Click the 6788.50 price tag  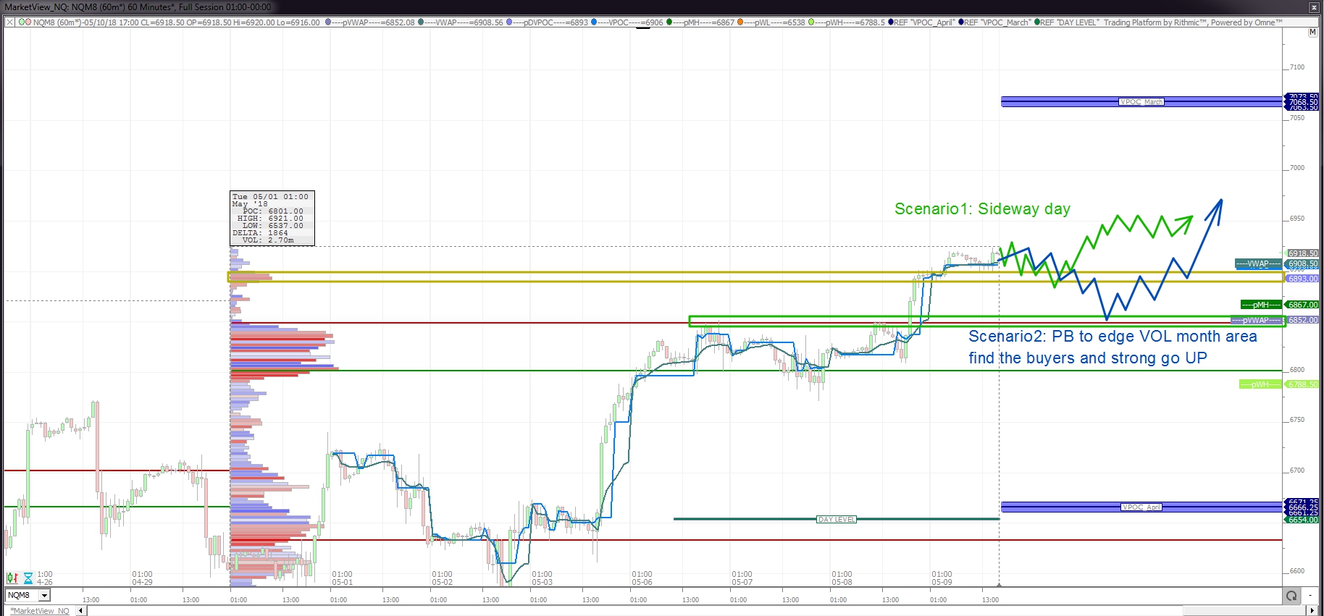point(1302,384)
